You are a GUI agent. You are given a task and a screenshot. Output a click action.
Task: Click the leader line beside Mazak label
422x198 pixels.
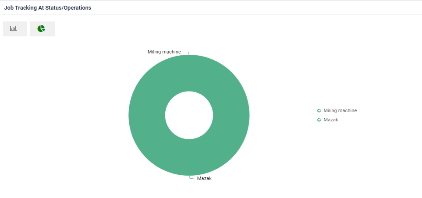(191, 177)
